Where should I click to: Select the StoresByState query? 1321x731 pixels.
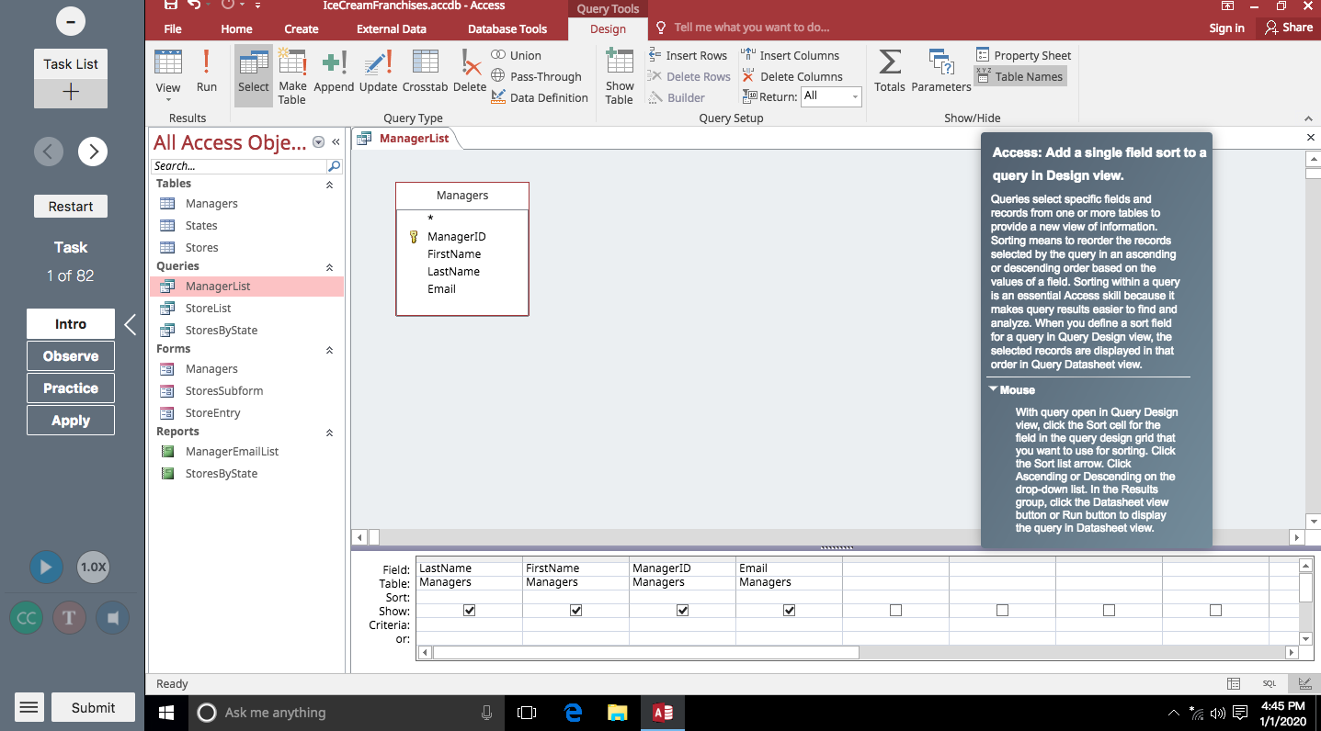pos(222,331)
